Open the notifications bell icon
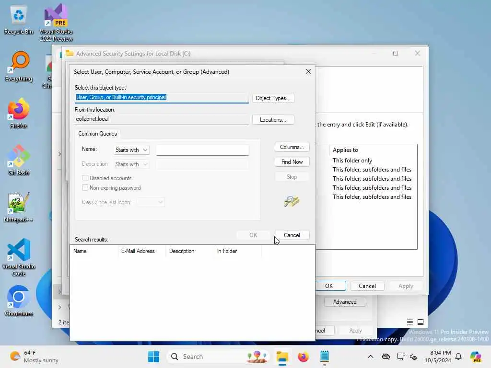491x368 pixels. point(458,356)
